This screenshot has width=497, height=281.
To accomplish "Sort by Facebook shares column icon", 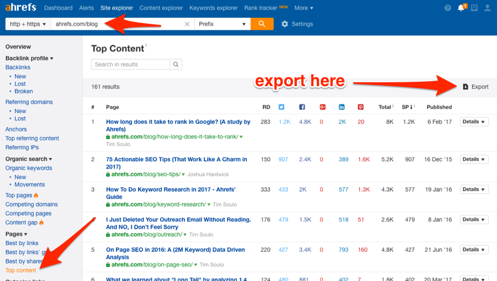I will click(x=302, y=107).
